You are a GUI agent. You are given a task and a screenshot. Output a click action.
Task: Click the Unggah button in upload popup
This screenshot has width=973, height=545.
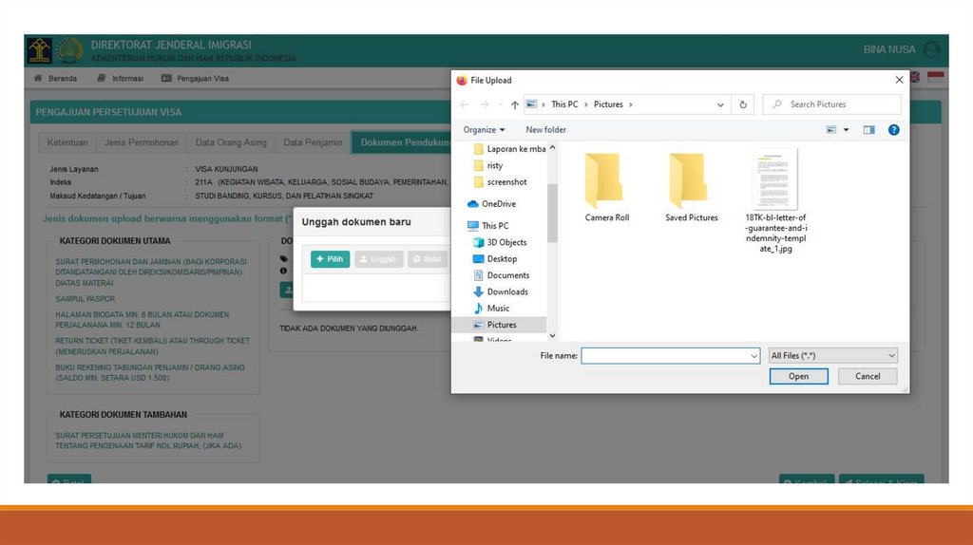[x=378, y=259]
